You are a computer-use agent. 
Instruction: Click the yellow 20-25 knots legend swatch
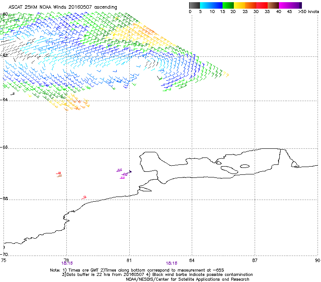[239, 5]
